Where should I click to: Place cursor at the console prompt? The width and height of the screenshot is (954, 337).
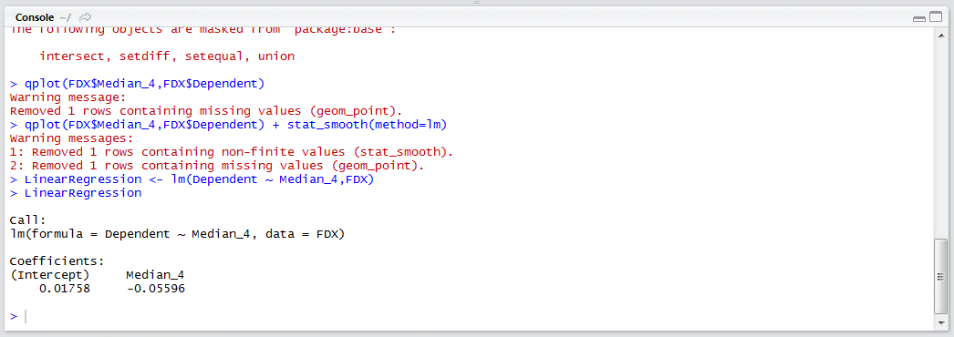pyautogui.click(x=26, y=316)
